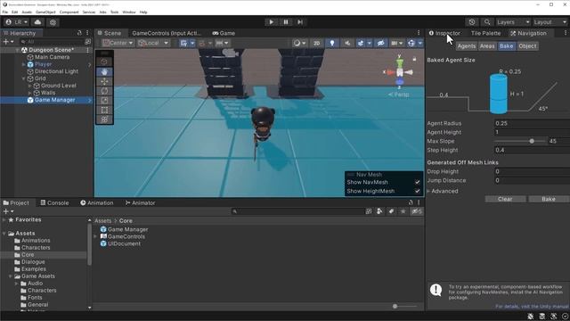
Task: Expand the Advanced section in Navigation
Action: tap(429, 191)
